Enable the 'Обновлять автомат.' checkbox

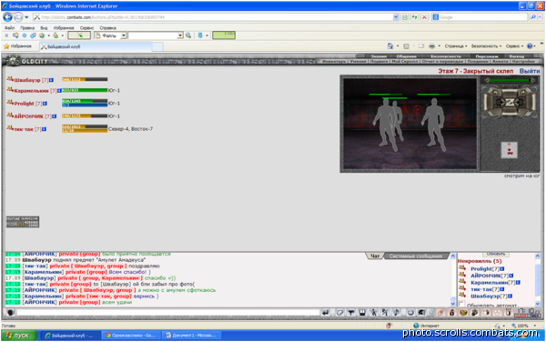(x=461, y=305)
